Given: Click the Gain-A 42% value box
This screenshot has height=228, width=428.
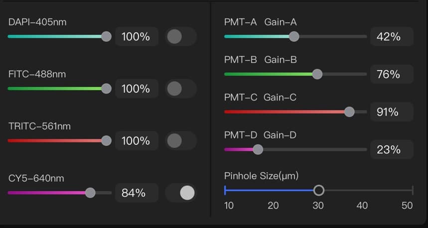Looking at the screenshot, I should pyautogui.click(x=391, y=37).
